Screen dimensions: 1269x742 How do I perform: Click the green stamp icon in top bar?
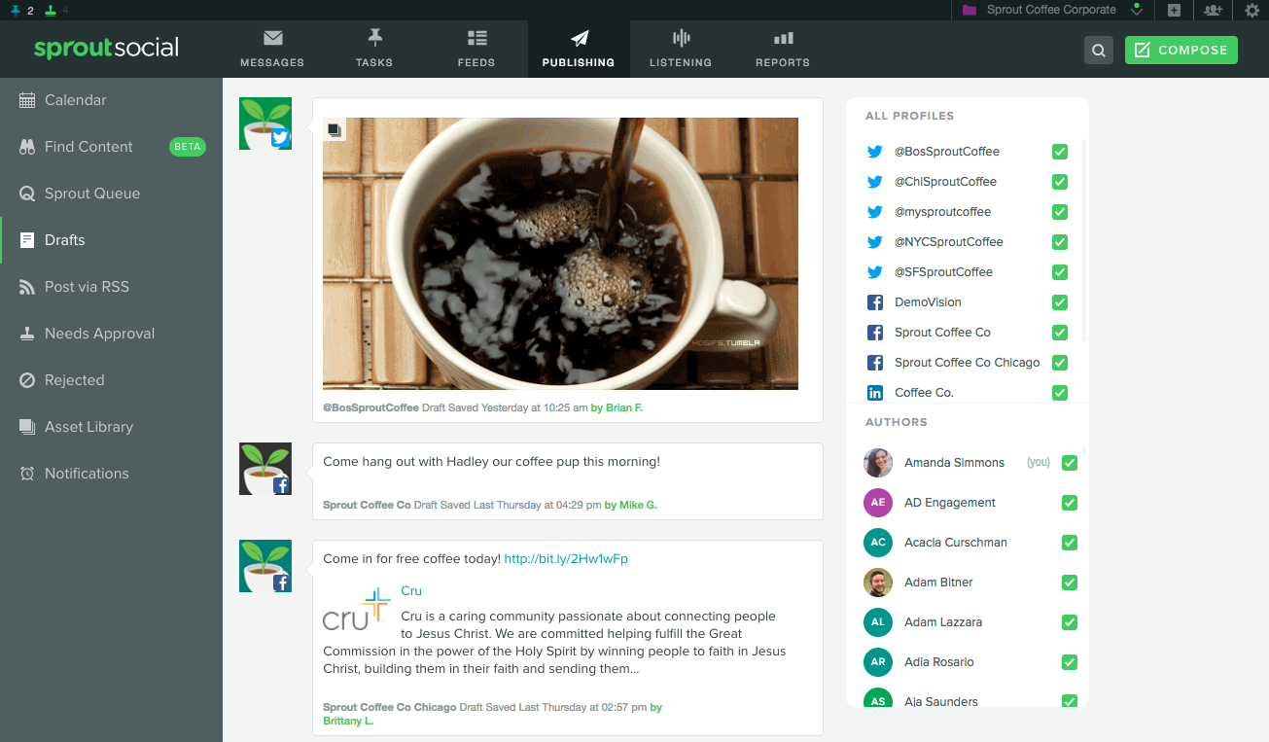tap(51, 10)
